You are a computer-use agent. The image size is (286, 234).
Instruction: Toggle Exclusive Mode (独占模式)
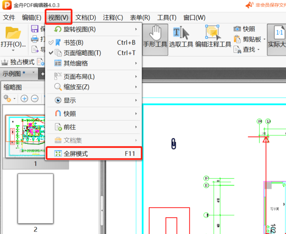click(18, 62)
